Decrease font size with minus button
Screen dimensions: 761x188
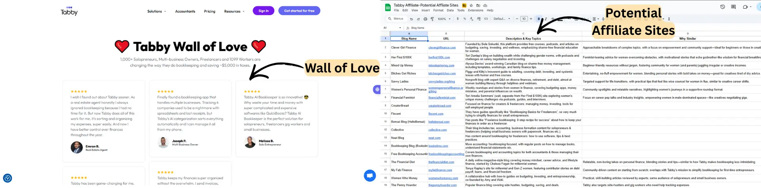tap(517, 19)
